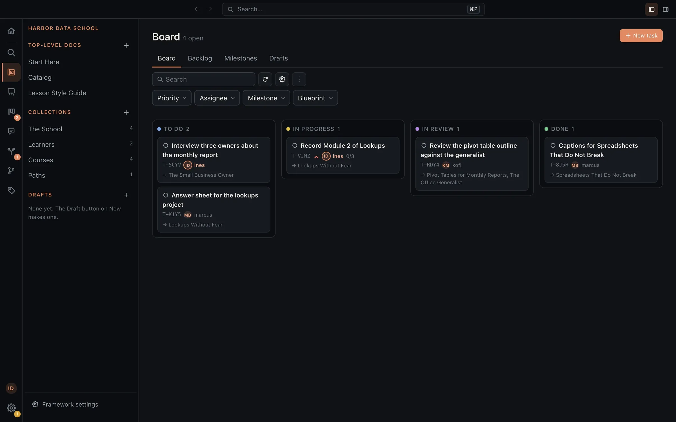This screenshot has width=676, height=422.
Task: Open board settings gear icon
Action: pyautogui.click(x=282, y=79)
